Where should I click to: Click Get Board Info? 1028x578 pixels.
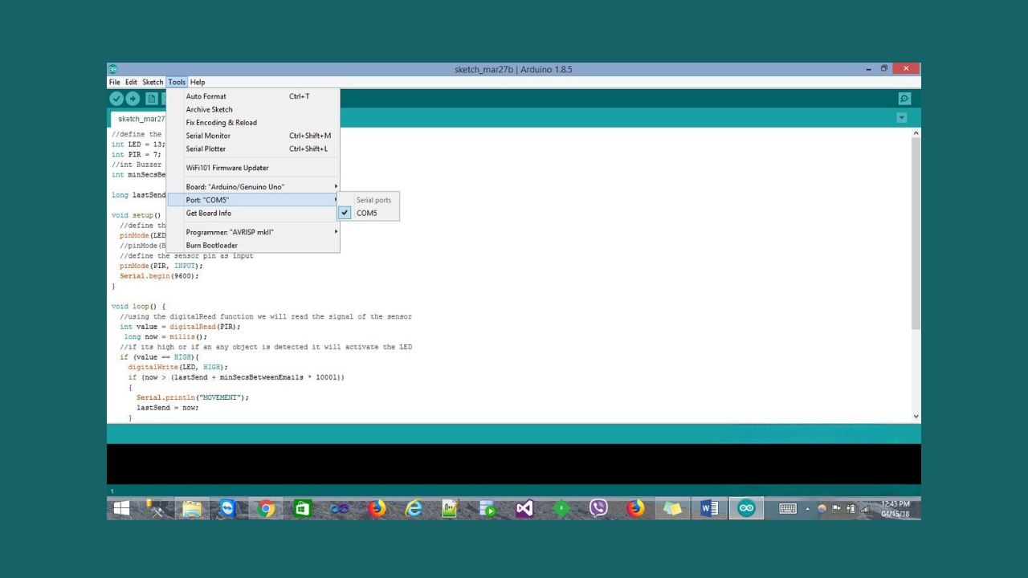click(x=253, y=213)
